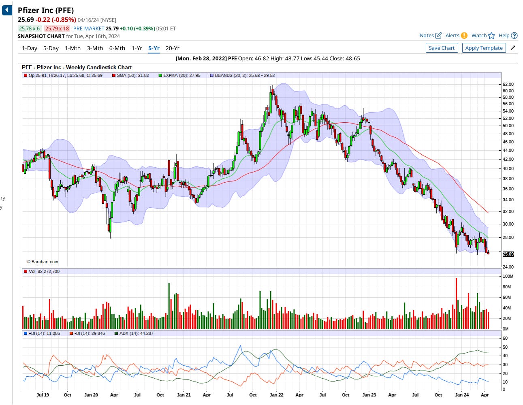Click the red SMA (50) legend swatch
Image resolution: width=523 pixels, height=405 pixels.
pyautogui.click(x=114, y=75)
